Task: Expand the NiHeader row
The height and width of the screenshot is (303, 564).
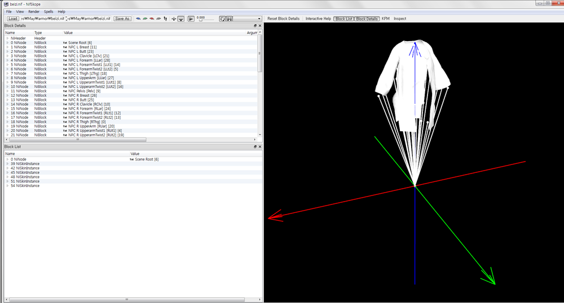Action: pos(7,38)
